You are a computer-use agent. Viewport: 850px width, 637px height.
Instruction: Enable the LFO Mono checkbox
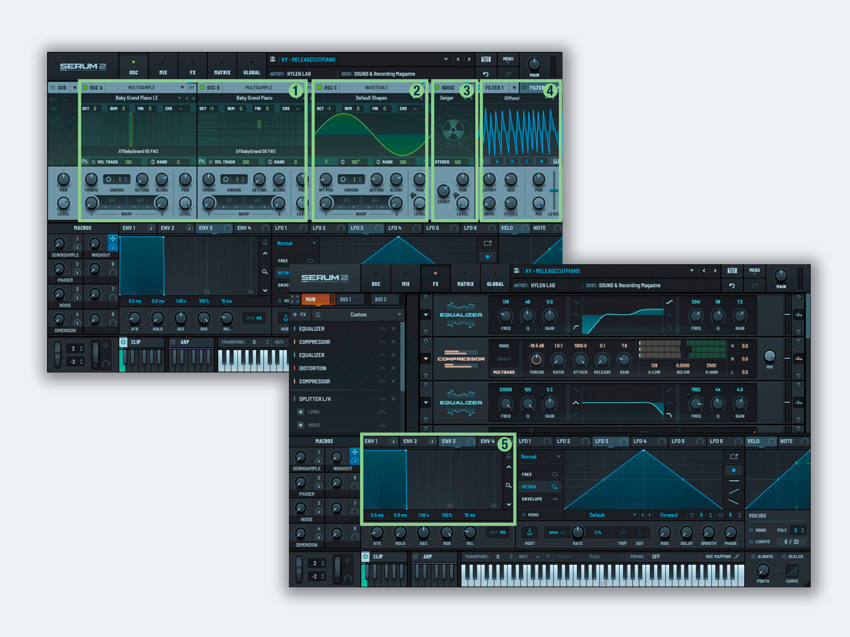524,515
